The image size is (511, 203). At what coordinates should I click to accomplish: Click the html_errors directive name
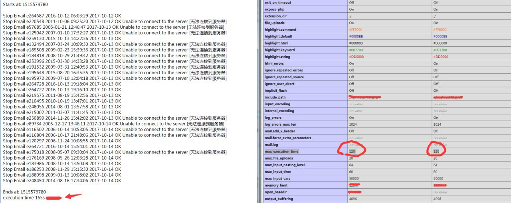point(274,63)
